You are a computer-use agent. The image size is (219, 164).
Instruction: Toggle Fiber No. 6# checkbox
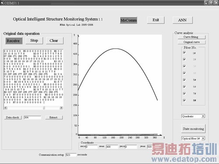pyautogui.click(x=184, y=87)
